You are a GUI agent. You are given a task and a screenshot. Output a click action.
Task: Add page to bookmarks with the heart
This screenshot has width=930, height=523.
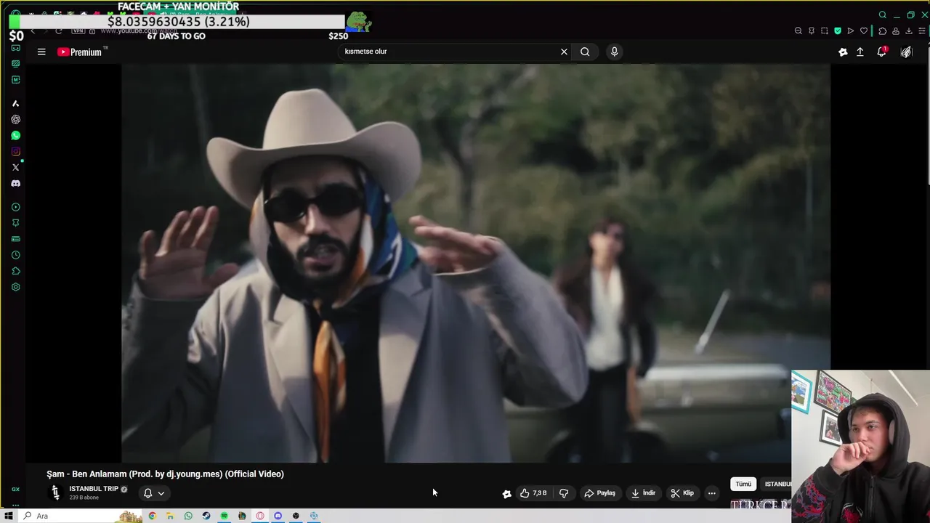tap(864, 31)
